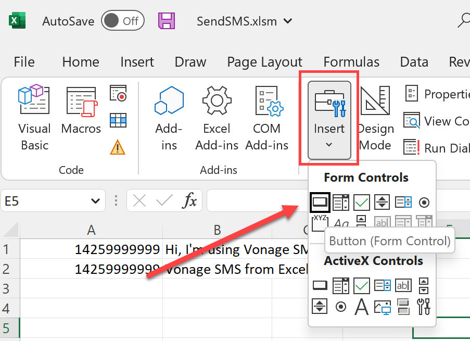Select Scroll Bar form control

click(x=361, y=221)
